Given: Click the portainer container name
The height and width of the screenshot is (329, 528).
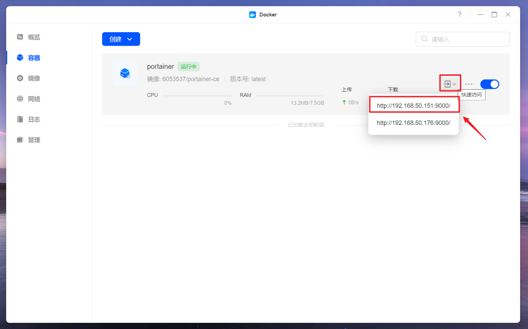Looking at the screenshot, I should click(160, 66).
